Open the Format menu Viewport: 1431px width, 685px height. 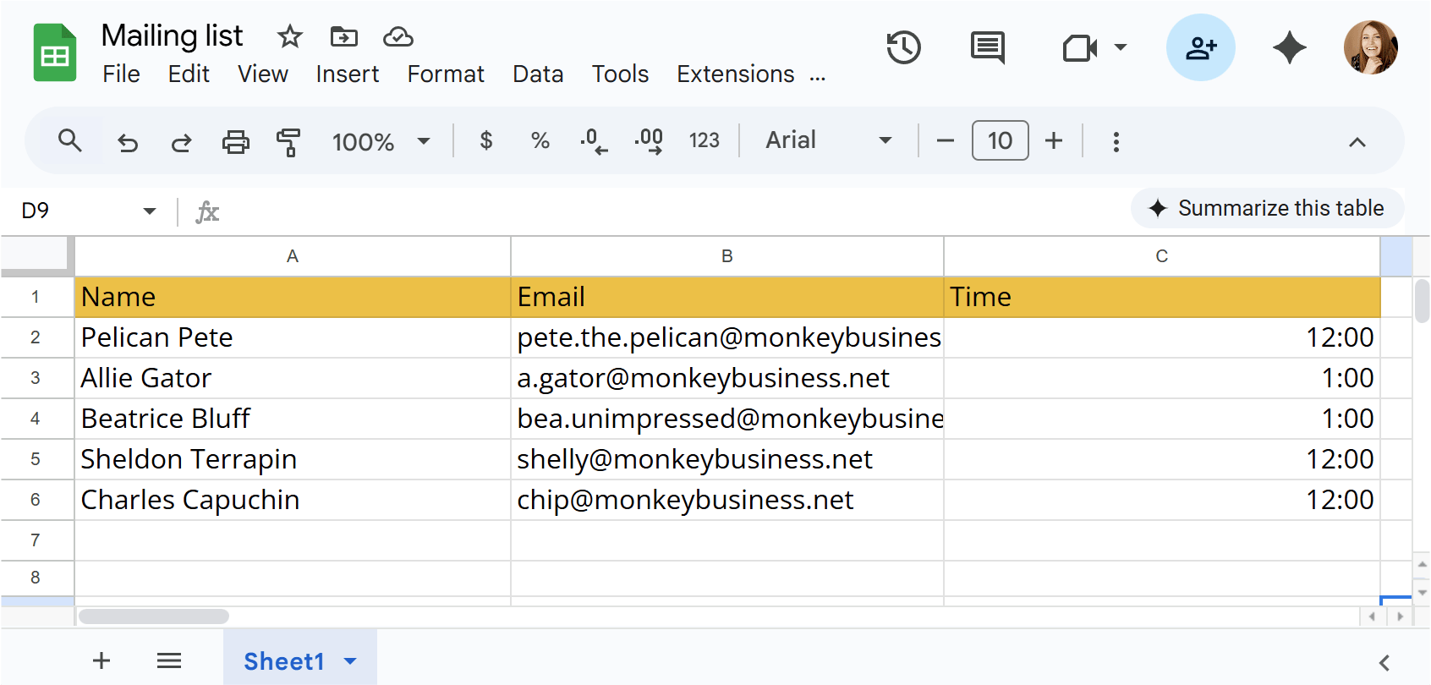click(446, 74)
